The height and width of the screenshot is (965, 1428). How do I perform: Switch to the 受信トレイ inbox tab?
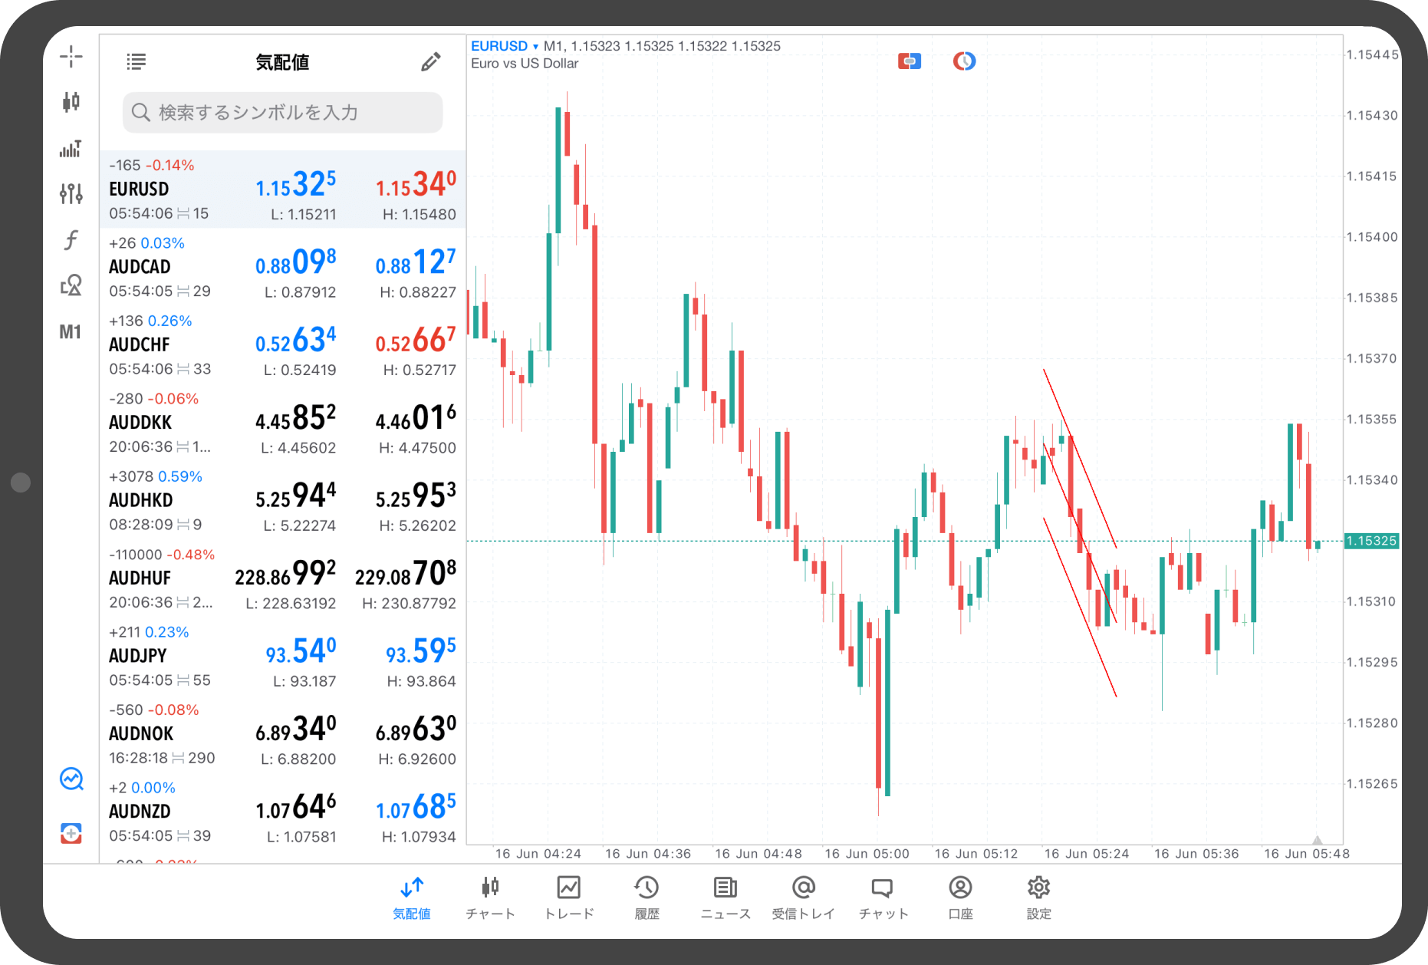tap(803, 897)
